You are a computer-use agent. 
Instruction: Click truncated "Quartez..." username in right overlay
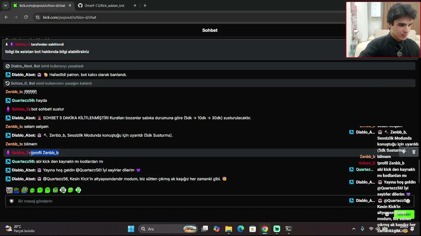(365, 169)
